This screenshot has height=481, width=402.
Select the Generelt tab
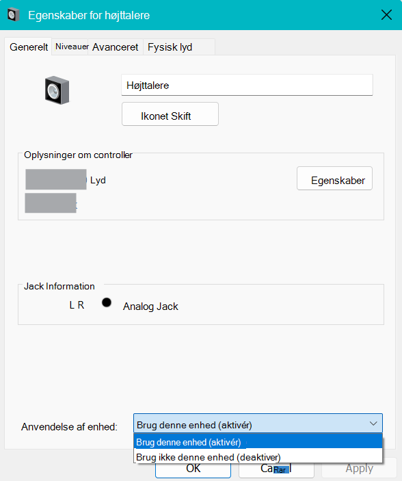pos(29,47)
